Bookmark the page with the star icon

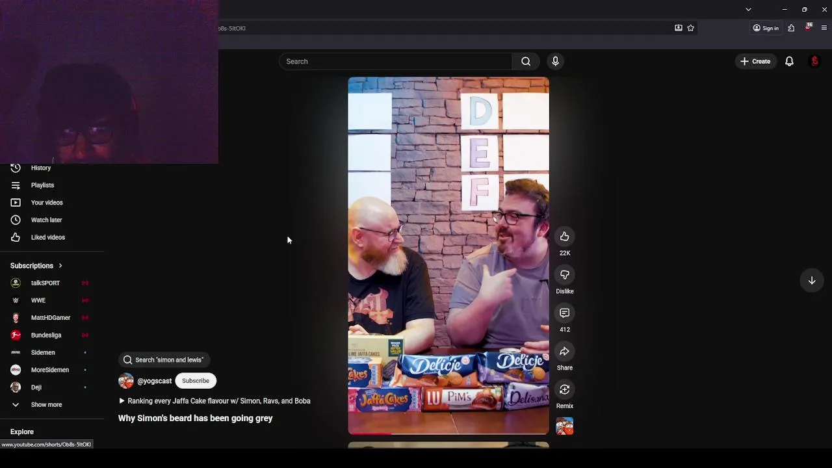pos(691,28)
